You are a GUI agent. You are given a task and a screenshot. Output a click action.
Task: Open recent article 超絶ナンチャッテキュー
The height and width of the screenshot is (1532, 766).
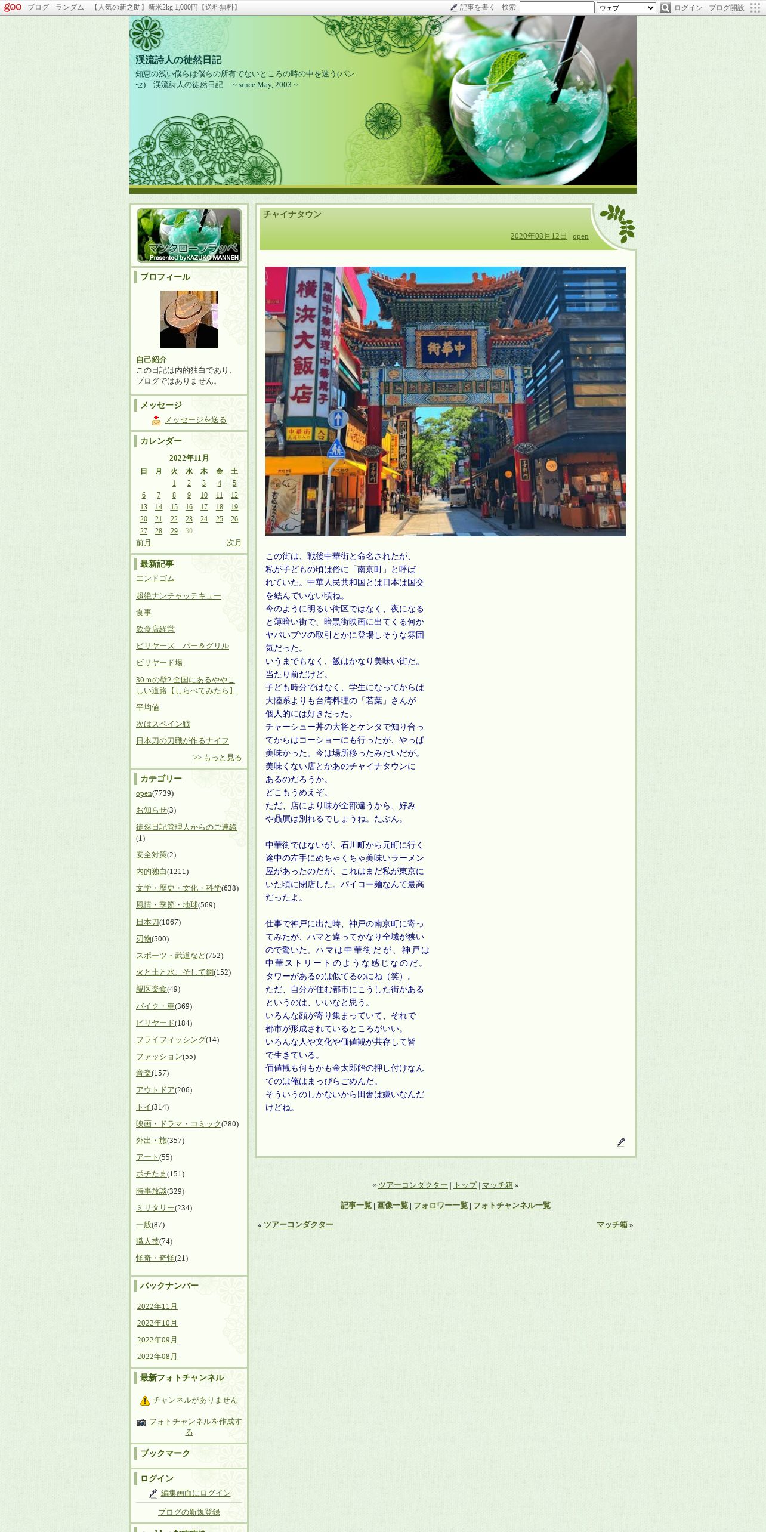click(x=178, y=596)
